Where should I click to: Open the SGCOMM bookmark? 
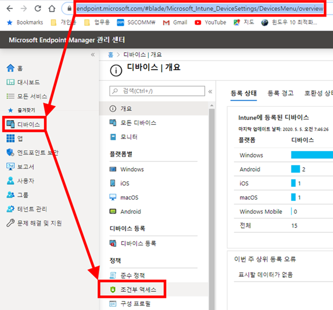[x=136, y=22]
